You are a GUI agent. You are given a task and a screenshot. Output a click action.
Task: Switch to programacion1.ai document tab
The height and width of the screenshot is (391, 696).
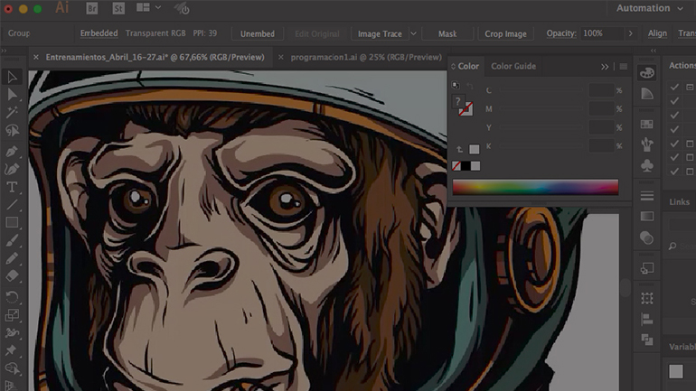366,57
